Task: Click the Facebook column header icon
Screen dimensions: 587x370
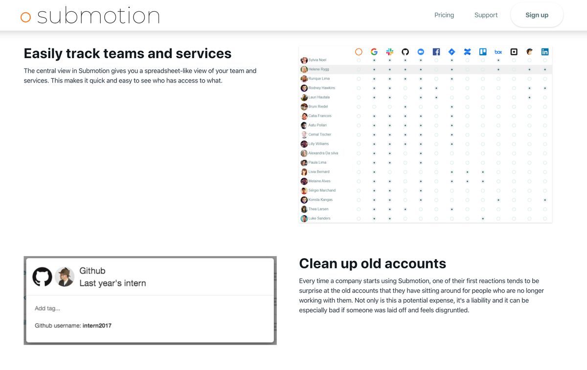Action: click(436, 51)
